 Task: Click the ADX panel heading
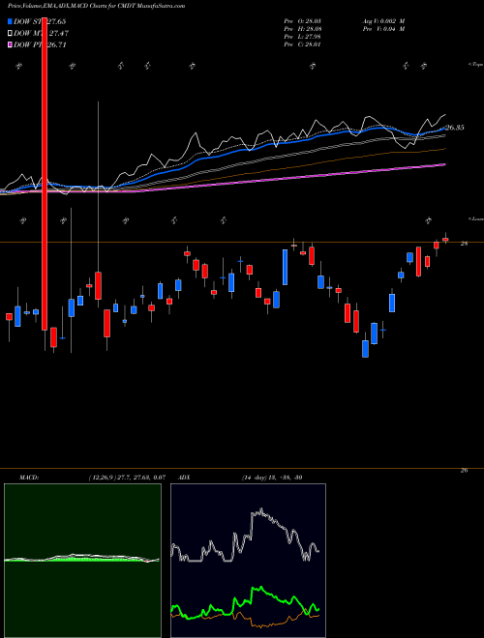(184, 478)
